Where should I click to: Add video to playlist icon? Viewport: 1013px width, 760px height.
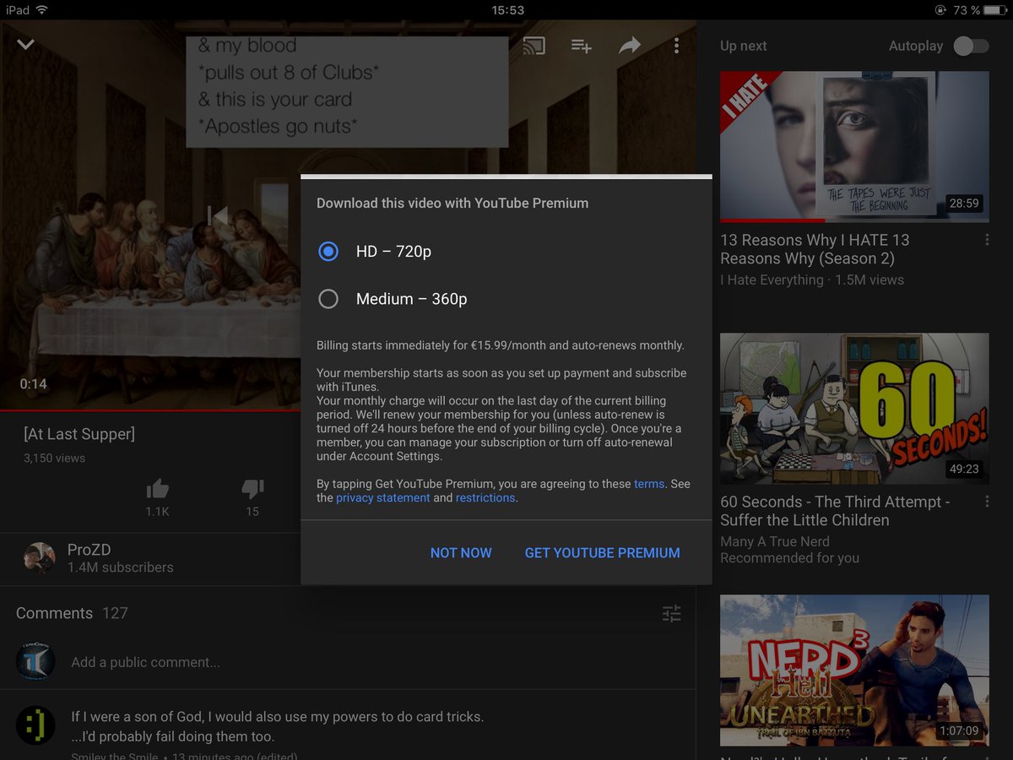[581, 46]
